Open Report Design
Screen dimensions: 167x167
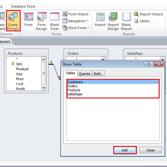click(113, 21)
